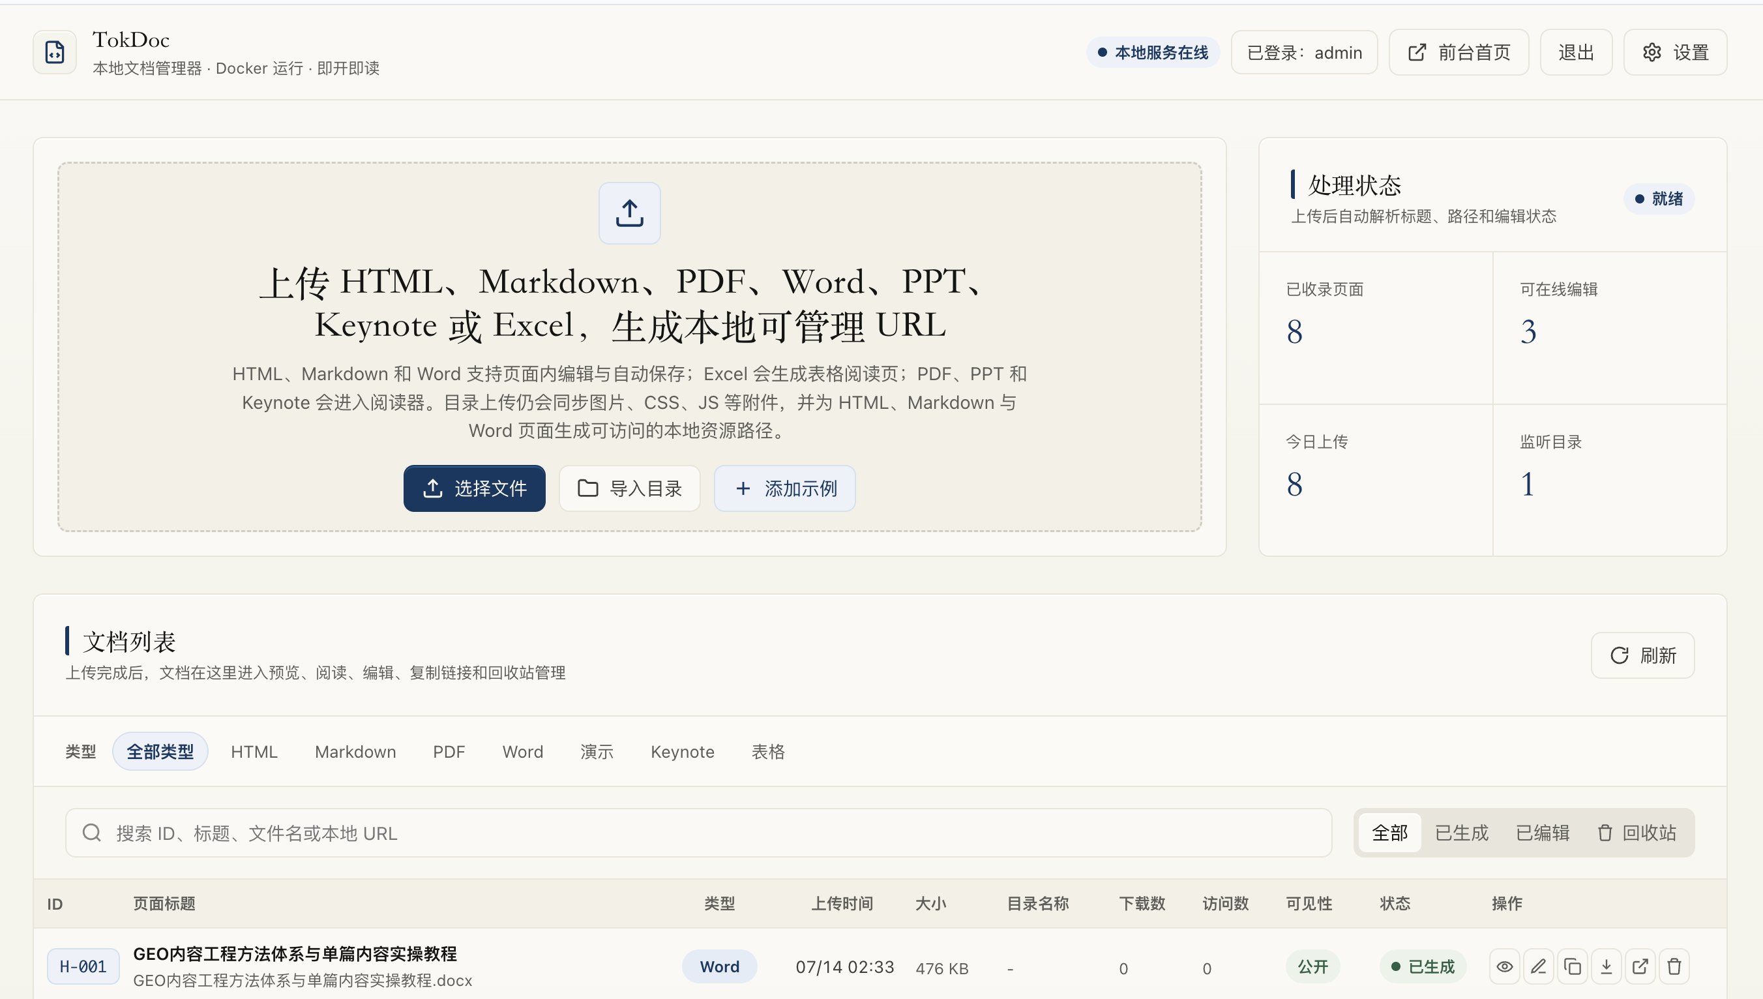Delete H-001 with trash icon

(1674, 967)
